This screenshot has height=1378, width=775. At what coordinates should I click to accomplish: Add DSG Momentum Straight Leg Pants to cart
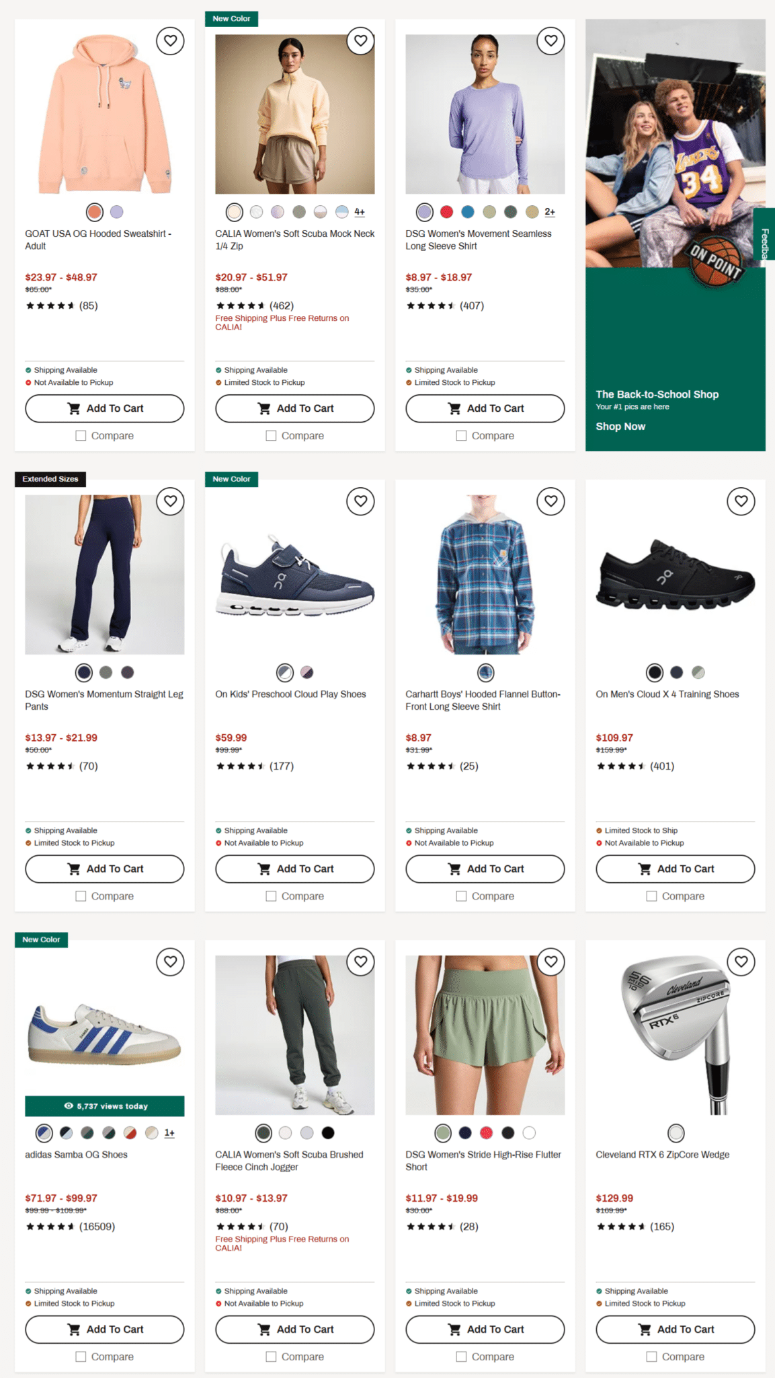(105, 869)
